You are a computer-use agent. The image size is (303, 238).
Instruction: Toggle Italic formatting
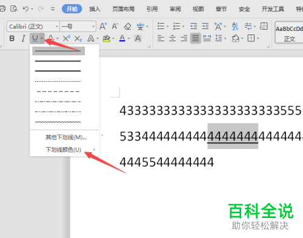tap(24, 38)
